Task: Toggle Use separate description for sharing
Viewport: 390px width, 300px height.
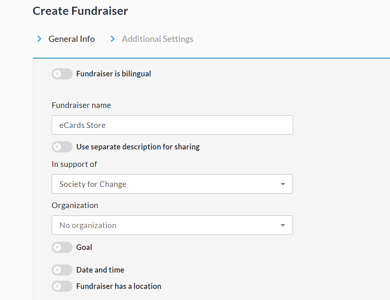Action: (x=62, y=147)
